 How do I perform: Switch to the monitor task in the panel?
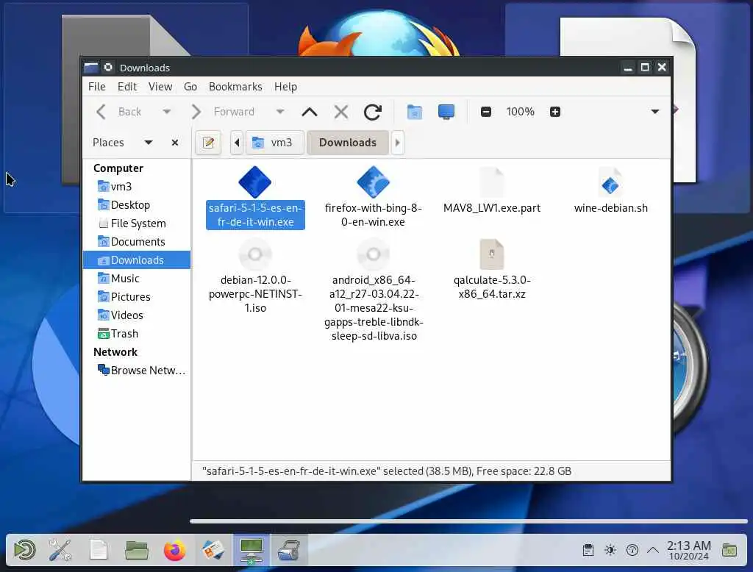tap(251, 551)
